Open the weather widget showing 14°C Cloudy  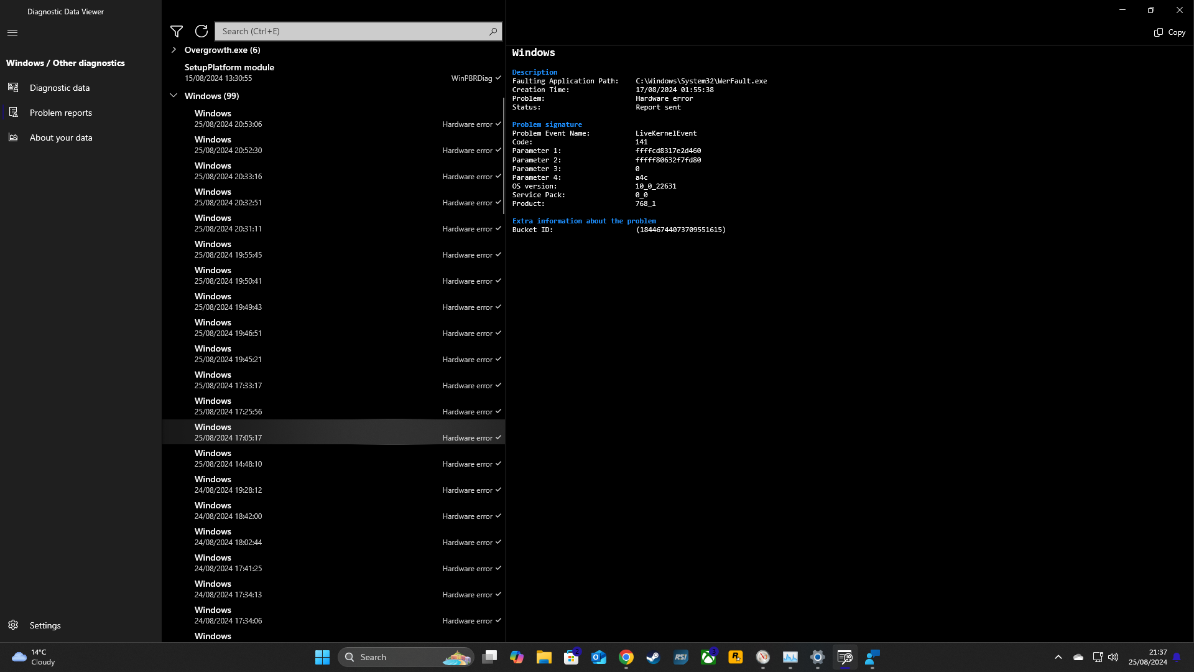[34, 657]
